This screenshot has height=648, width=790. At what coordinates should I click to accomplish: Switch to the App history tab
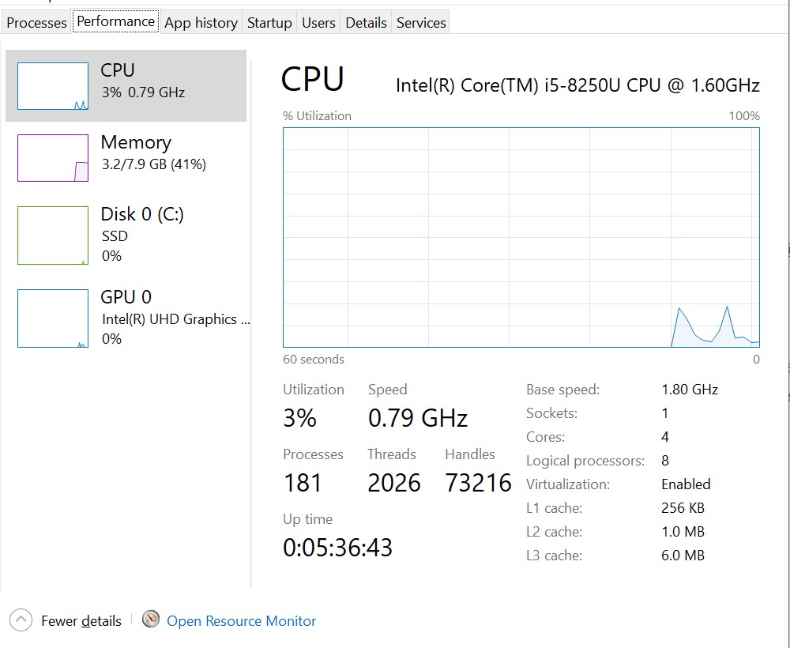coord(201,23)
